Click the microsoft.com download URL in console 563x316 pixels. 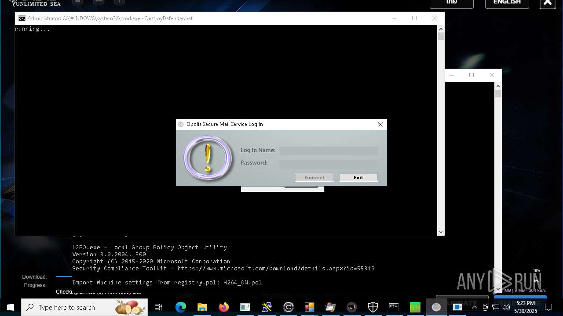[x=276, y=269]
